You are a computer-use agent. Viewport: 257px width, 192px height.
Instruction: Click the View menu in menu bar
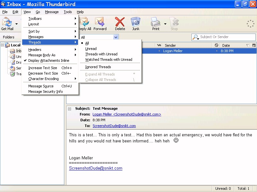pyautogui.click(x=27, y=12)
